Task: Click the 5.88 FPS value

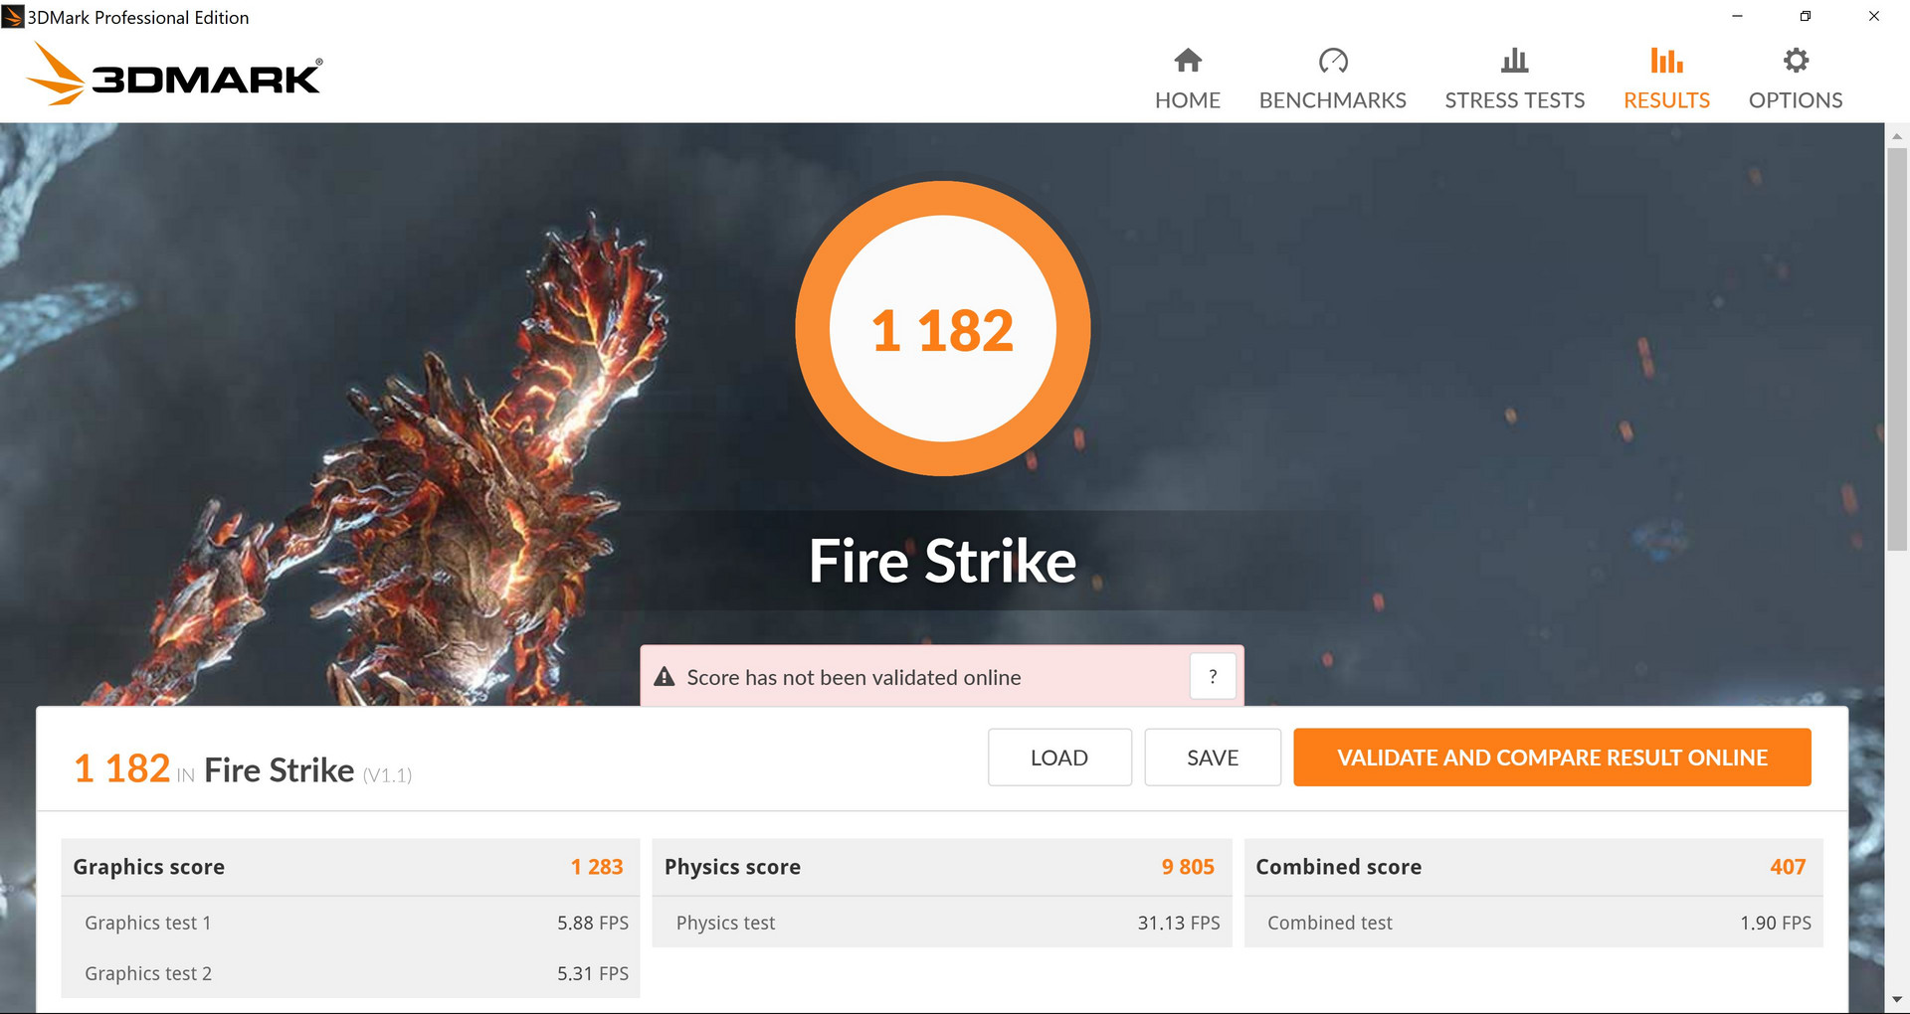Action: click(x=593, y=923)
